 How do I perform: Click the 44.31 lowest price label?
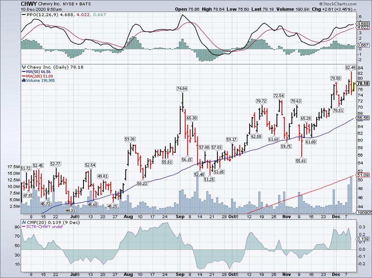[x=70, y=210]
